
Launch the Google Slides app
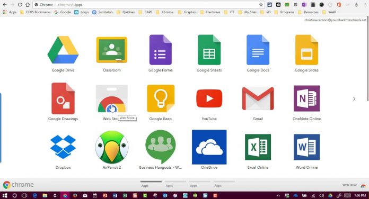(x=306, y=50)
